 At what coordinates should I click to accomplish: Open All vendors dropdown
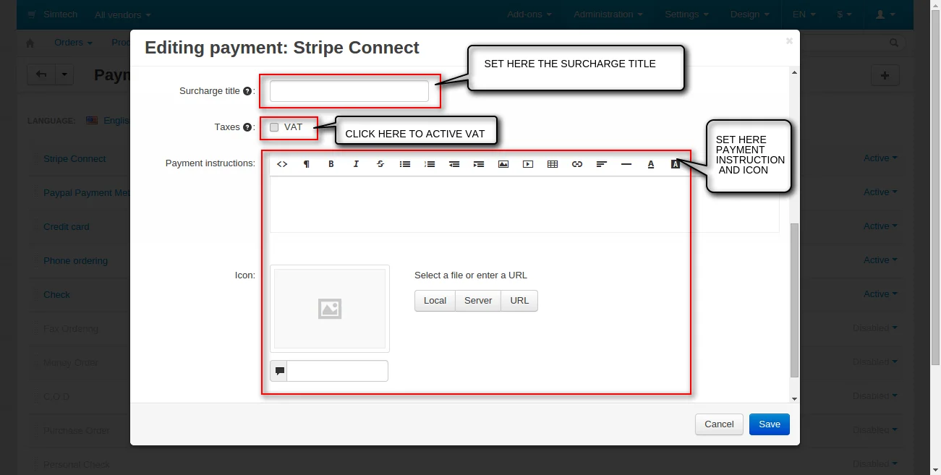tap(123, 14)
